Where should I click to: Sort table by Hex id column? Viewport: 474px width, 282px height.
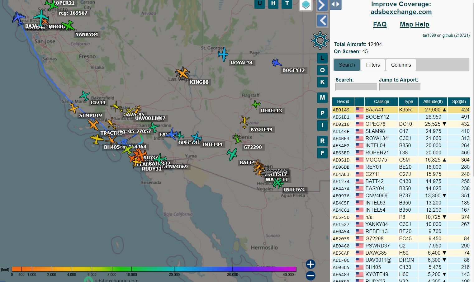[343, 101]
